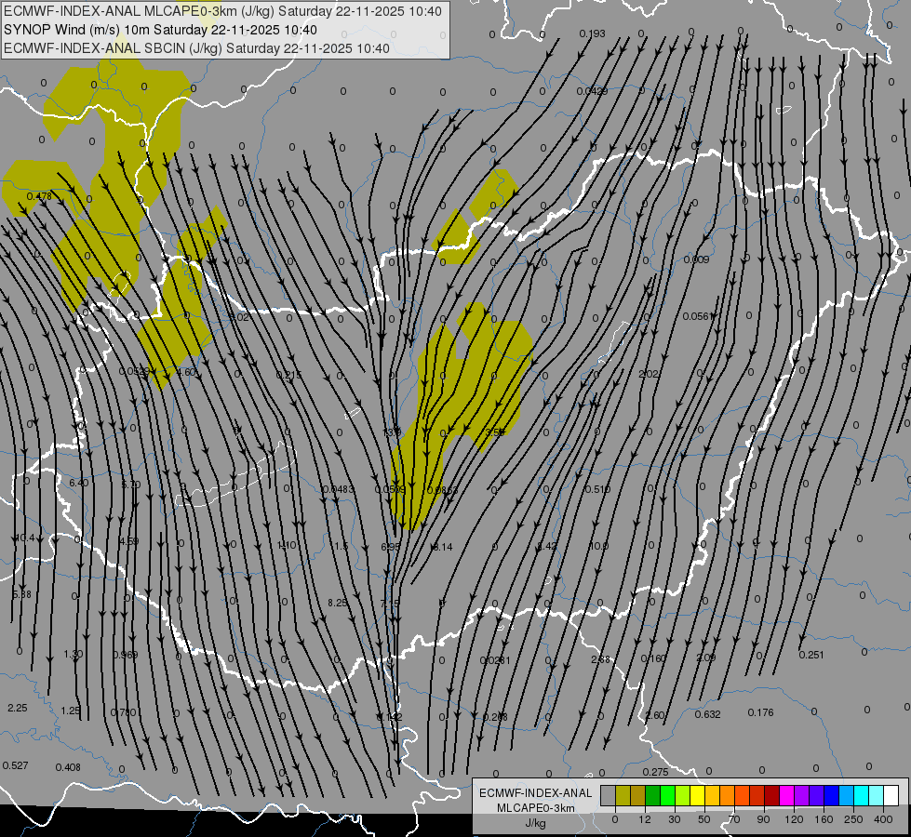Click the 6.95 value on the map
Screen dimensions: 911x837
pos(391,547)
